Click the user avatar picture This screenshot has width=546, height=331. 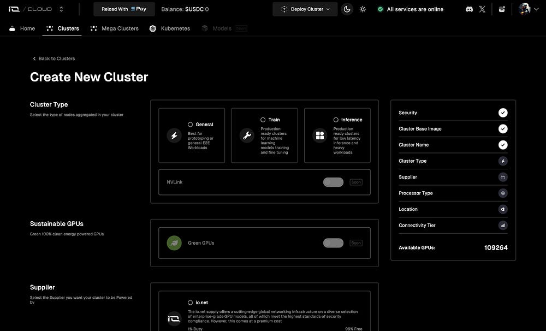[x=524, y=9]
